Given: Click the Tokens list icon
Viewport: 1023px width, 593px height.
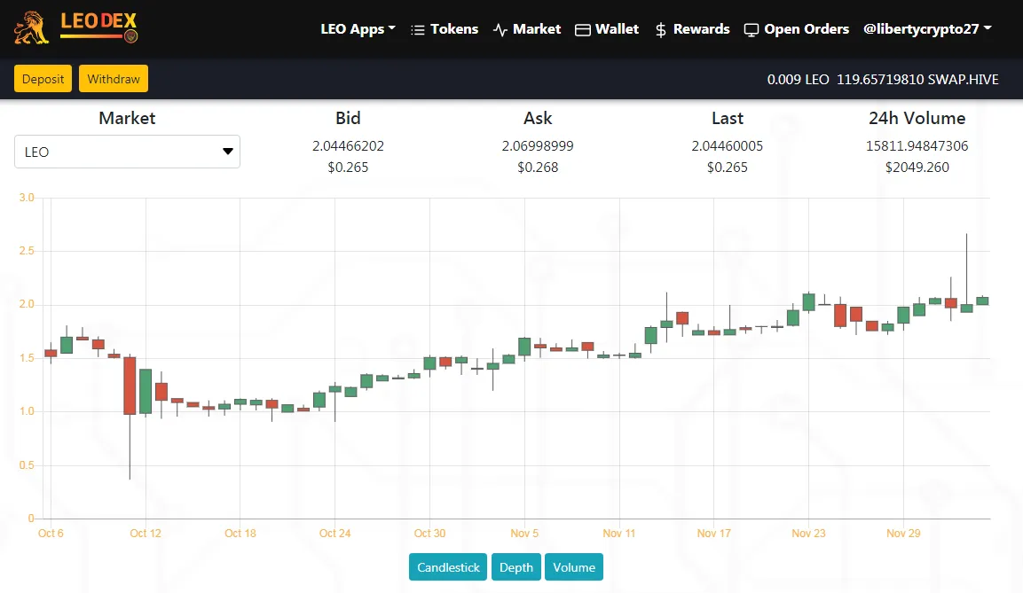Looking at the screenshot, I should (418, 30).
